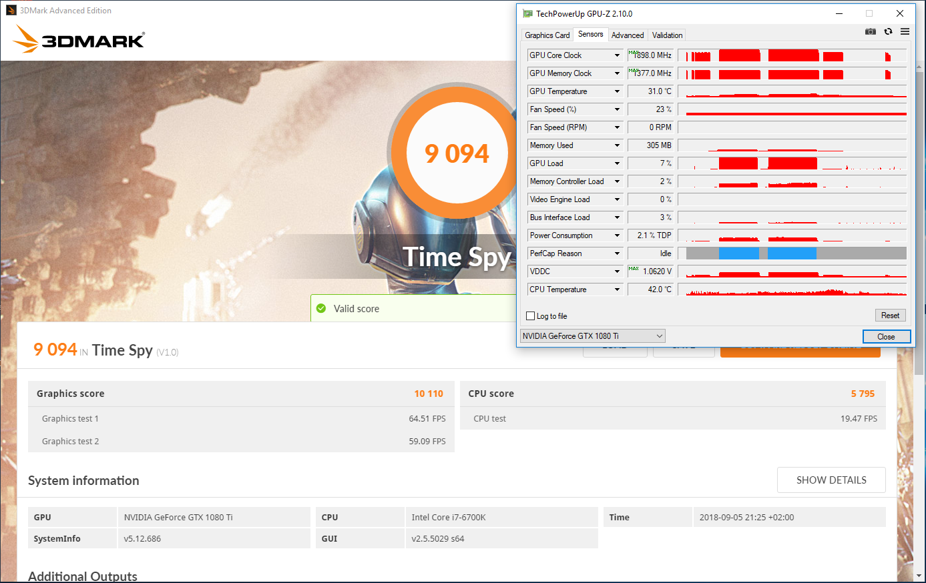The height and width of the screenshot is (583, 926).
Task: Switch to the Validation tab
Action: 667,35
